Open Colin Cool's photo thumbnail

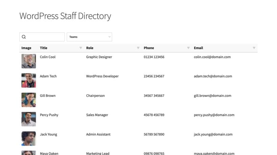29,61
